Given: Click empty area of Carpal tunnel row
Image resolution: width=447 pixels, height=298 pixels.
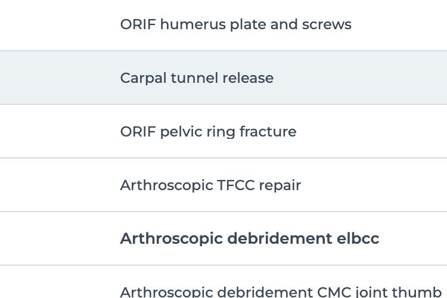Looking at the screenshot, I should (x=359, y=77).
